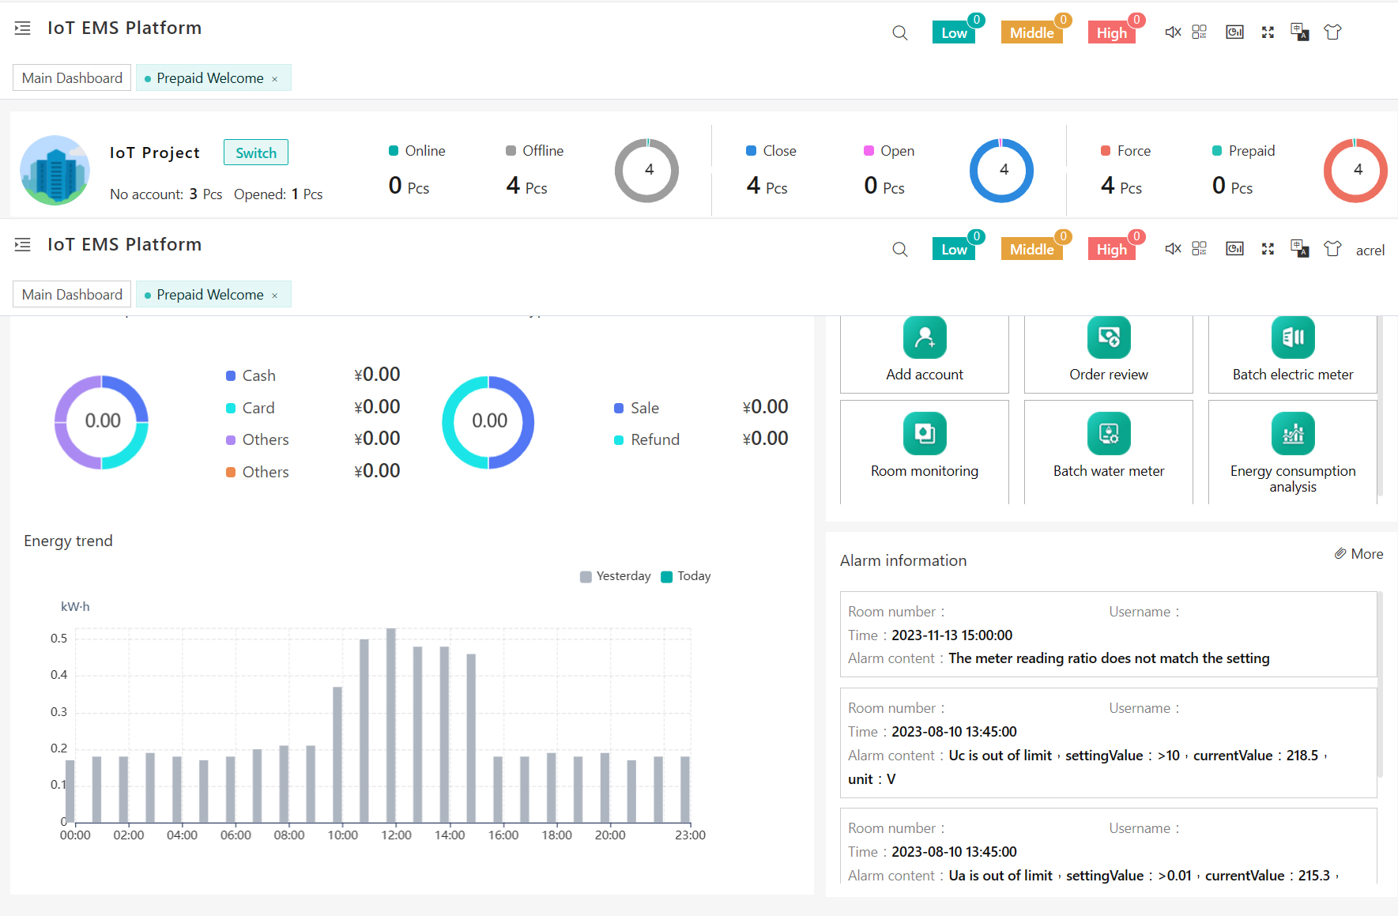
Task: Click alarm time '2023-11-13 15:00:00'
Action: pos(951,635)
